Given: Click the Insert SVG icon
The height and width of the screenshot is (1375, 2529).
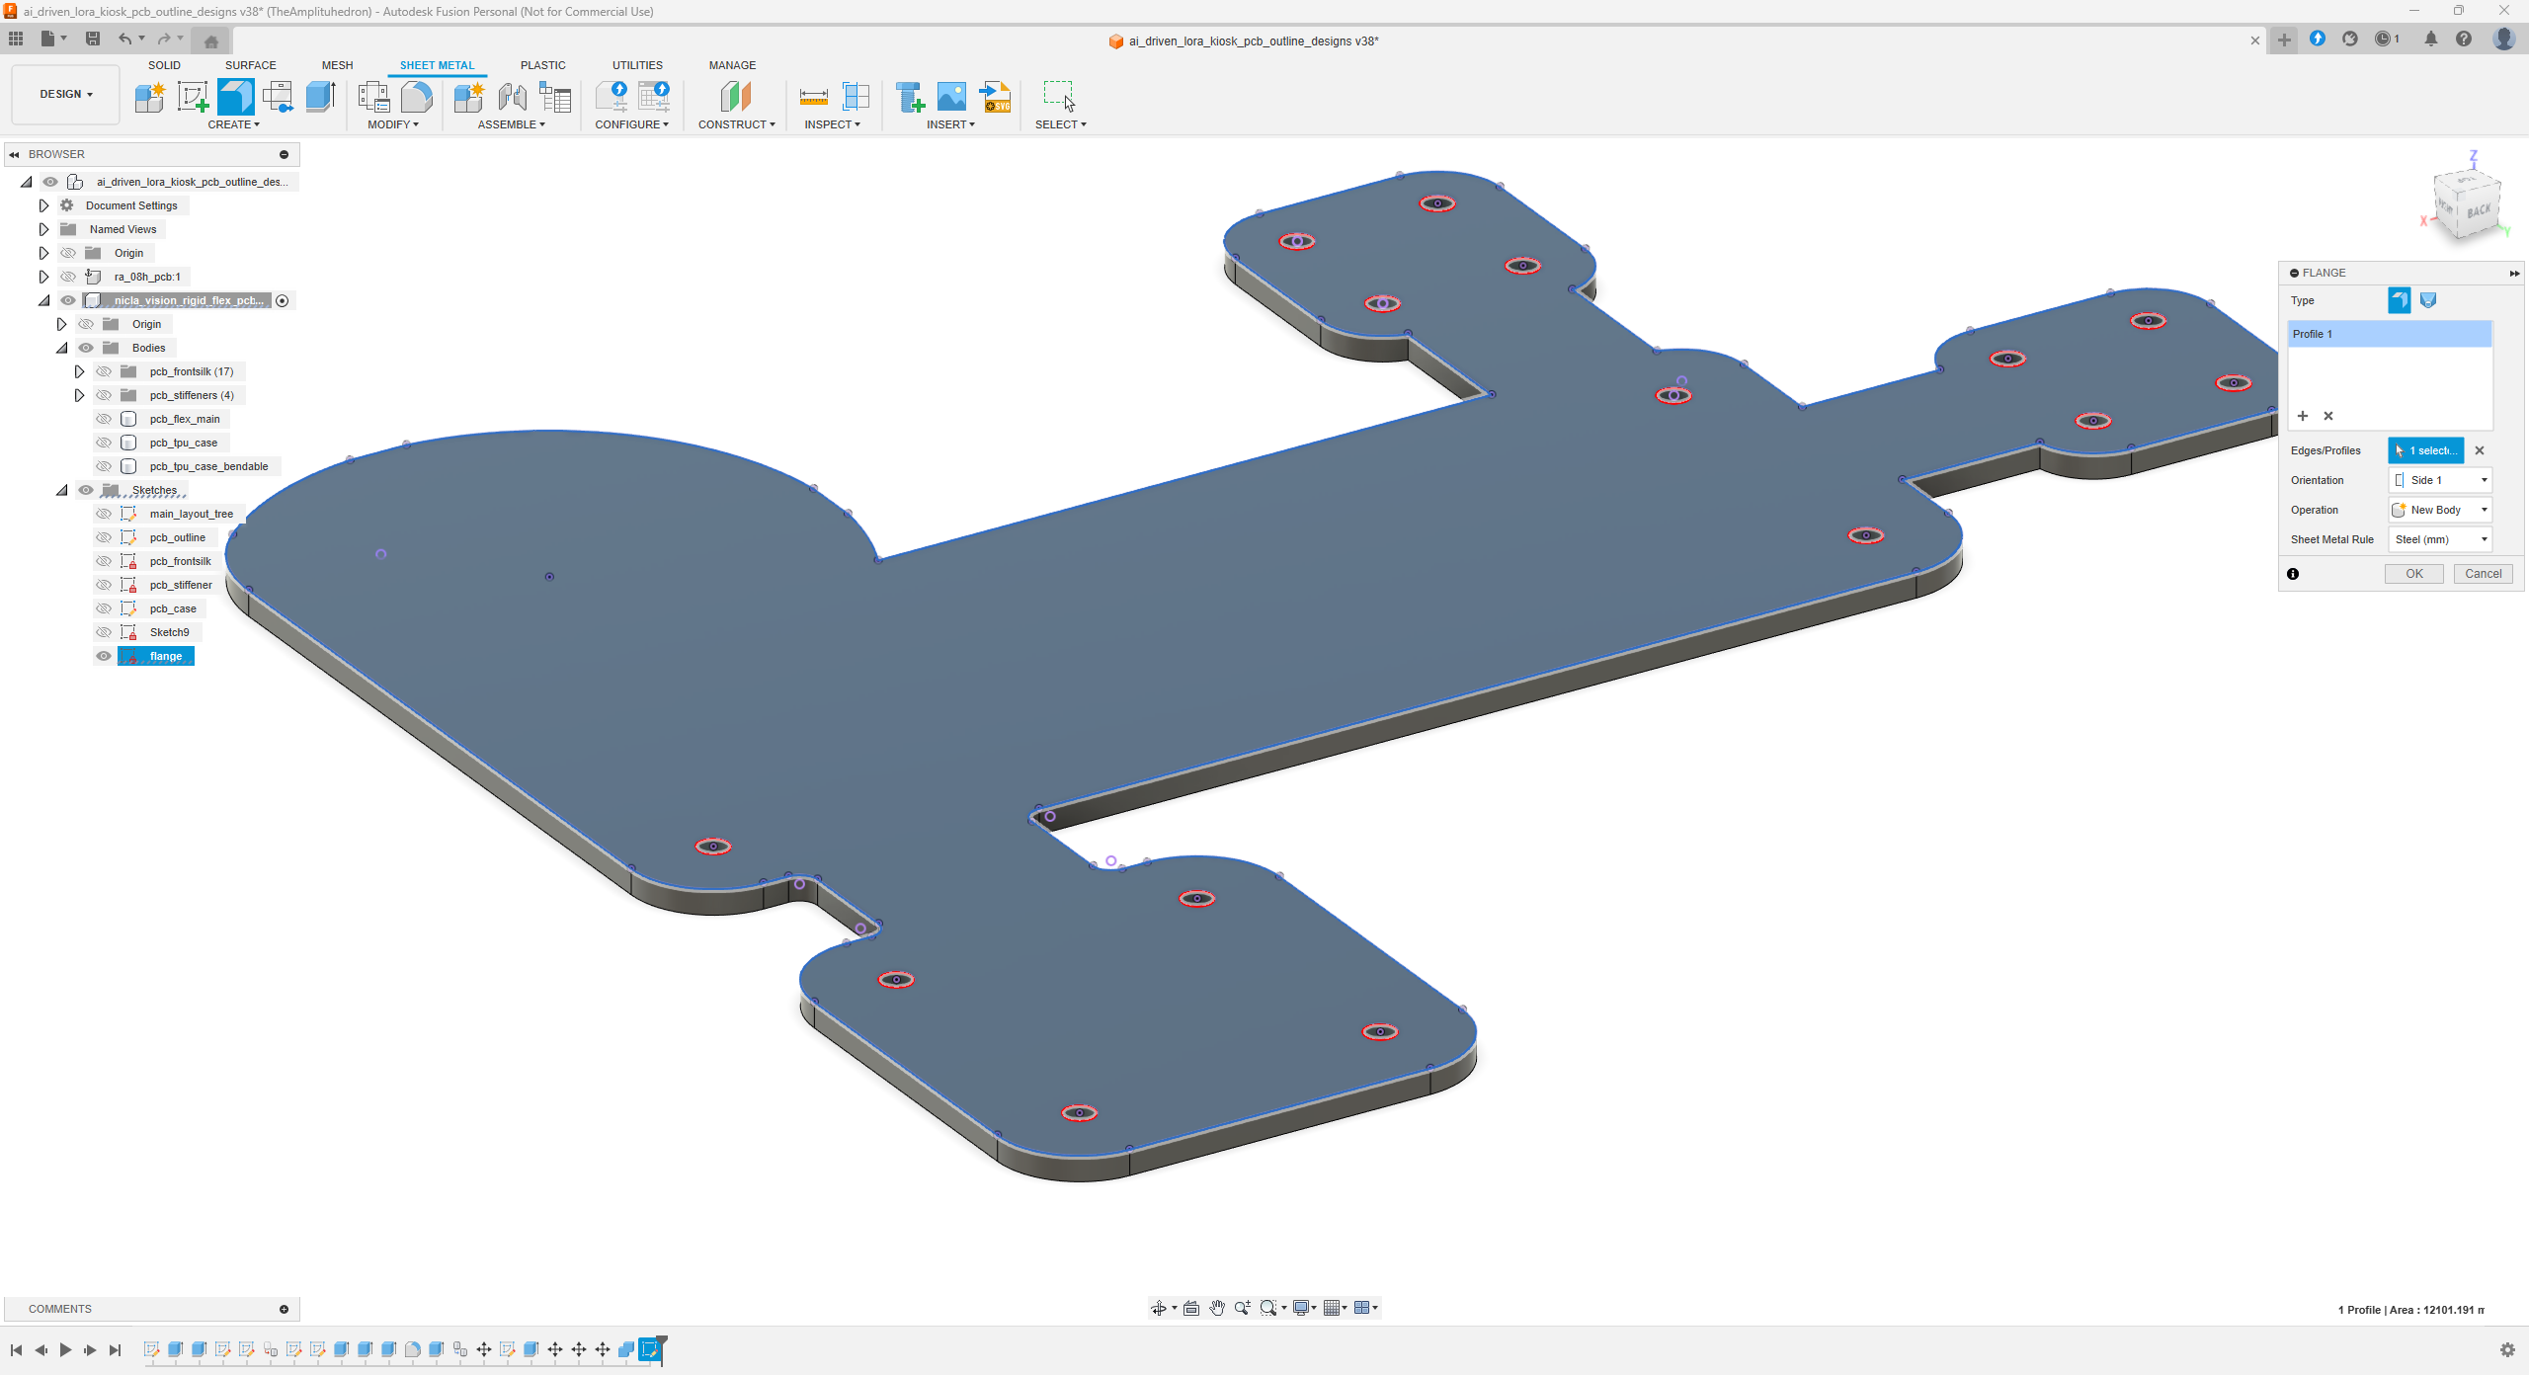Looking at the screenshot, I should pyautogui.click(x=996, y=97).
